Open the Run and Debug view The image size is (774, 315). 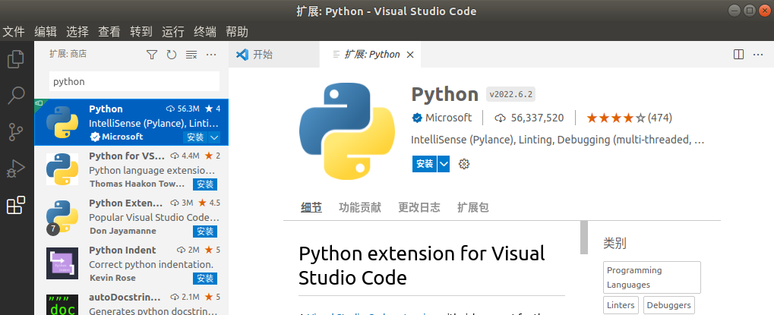click(16, 169)
